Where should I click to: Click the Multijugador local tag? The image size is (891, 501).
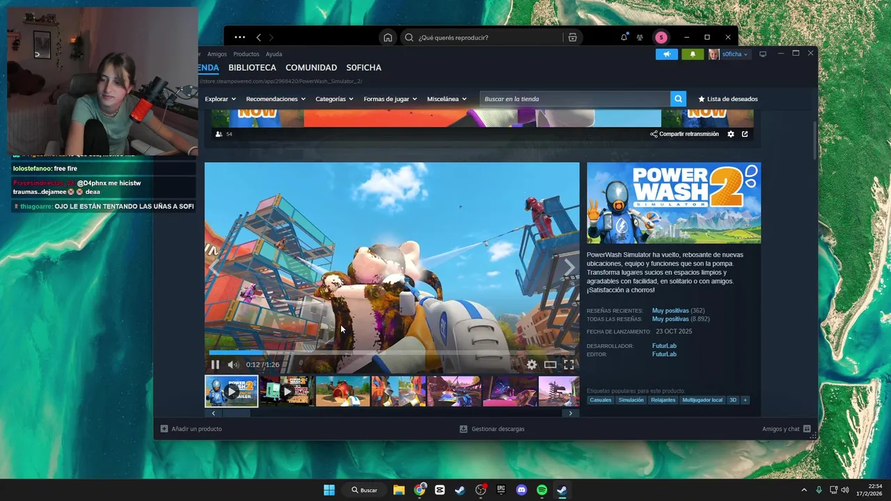click(702, 400)
